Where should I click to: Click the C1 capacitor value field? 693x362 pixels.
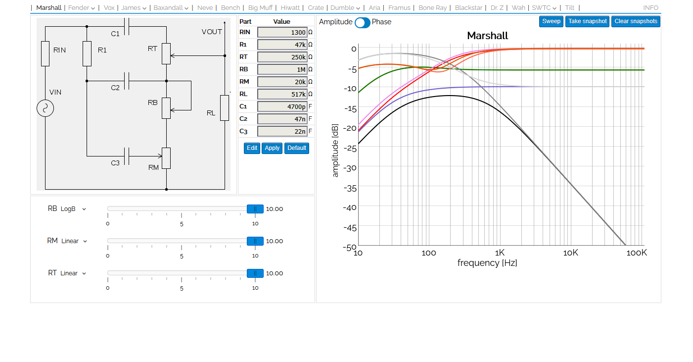pos(282,106)
